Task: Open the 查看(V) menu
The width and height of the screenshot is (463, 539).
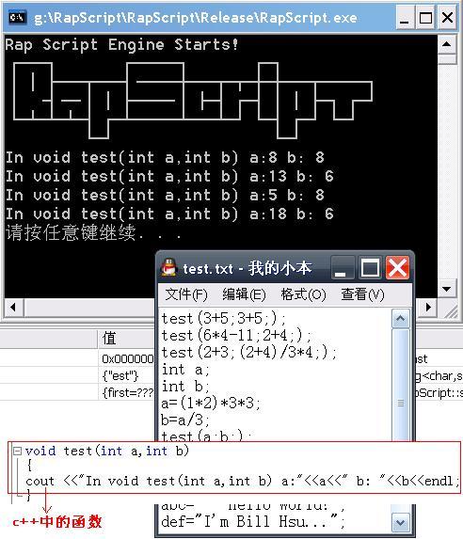Action: [x=362, y=295]
